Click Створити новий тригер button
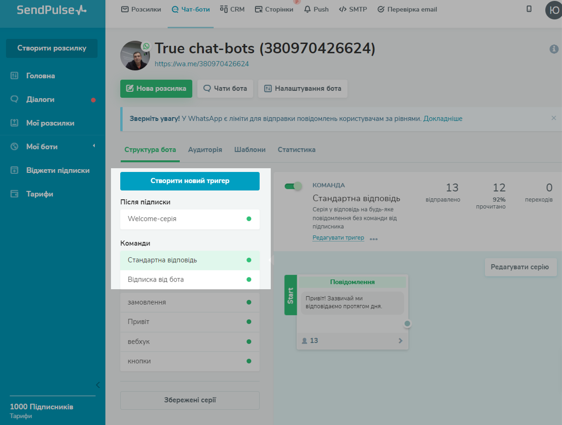 pyautogui.click(x=190, y=181)
